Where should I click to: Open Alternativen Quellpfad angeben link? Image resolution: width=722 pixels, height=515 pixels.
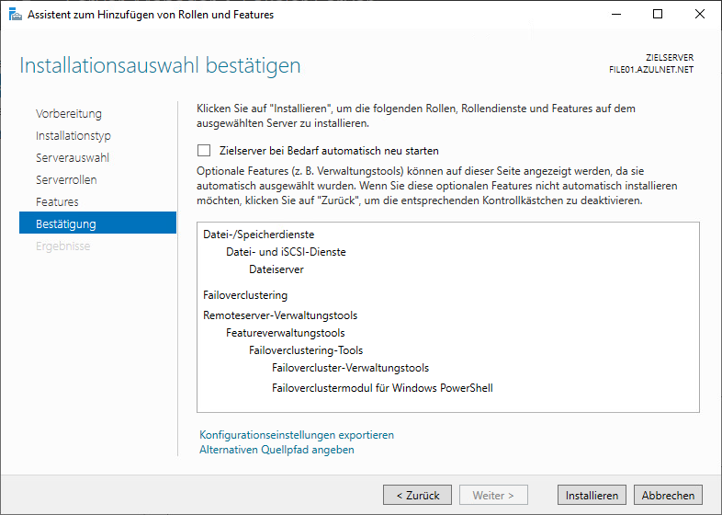pos(276,450)
